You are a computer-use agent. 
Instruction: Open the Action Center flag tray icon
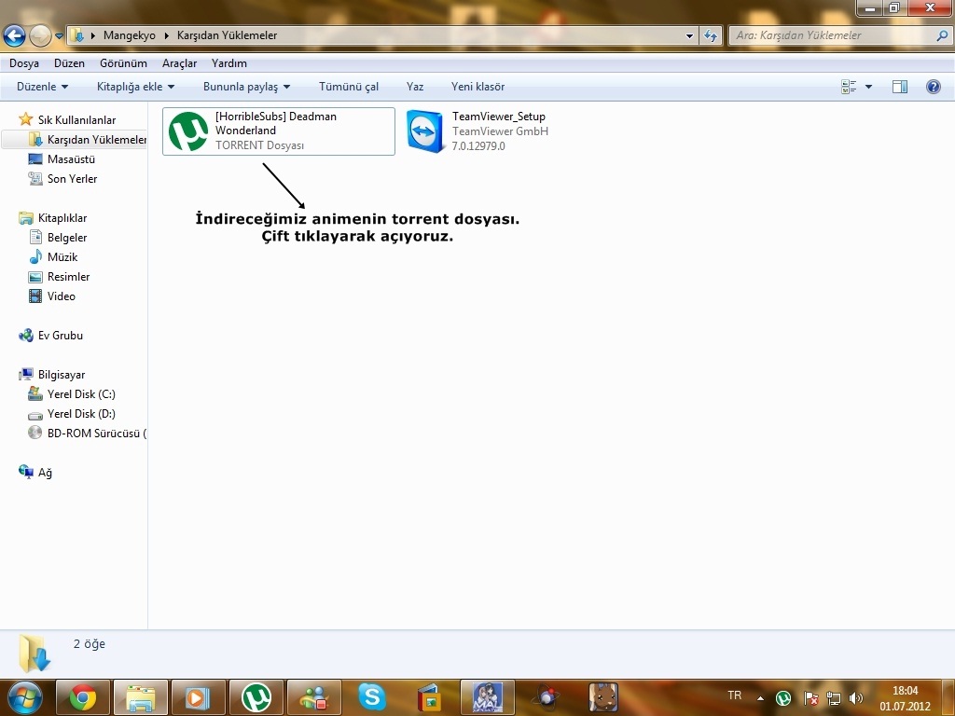(810, 698)
